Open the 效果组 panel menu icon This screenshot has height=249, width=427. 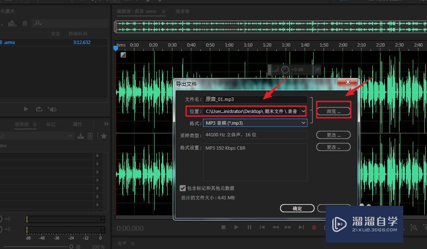[35, 124]
